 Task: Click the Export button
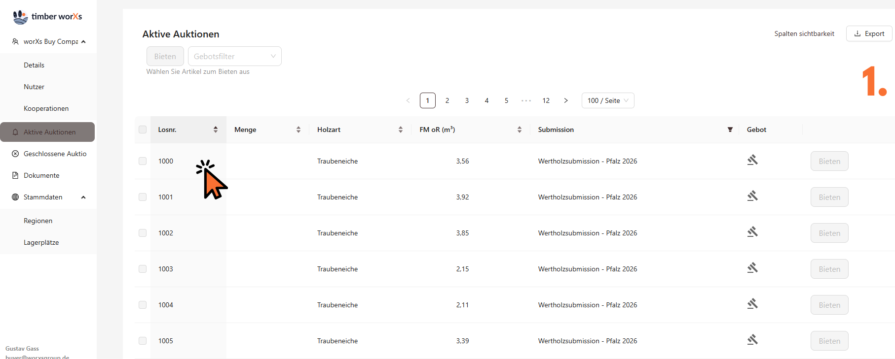[869, 33]
